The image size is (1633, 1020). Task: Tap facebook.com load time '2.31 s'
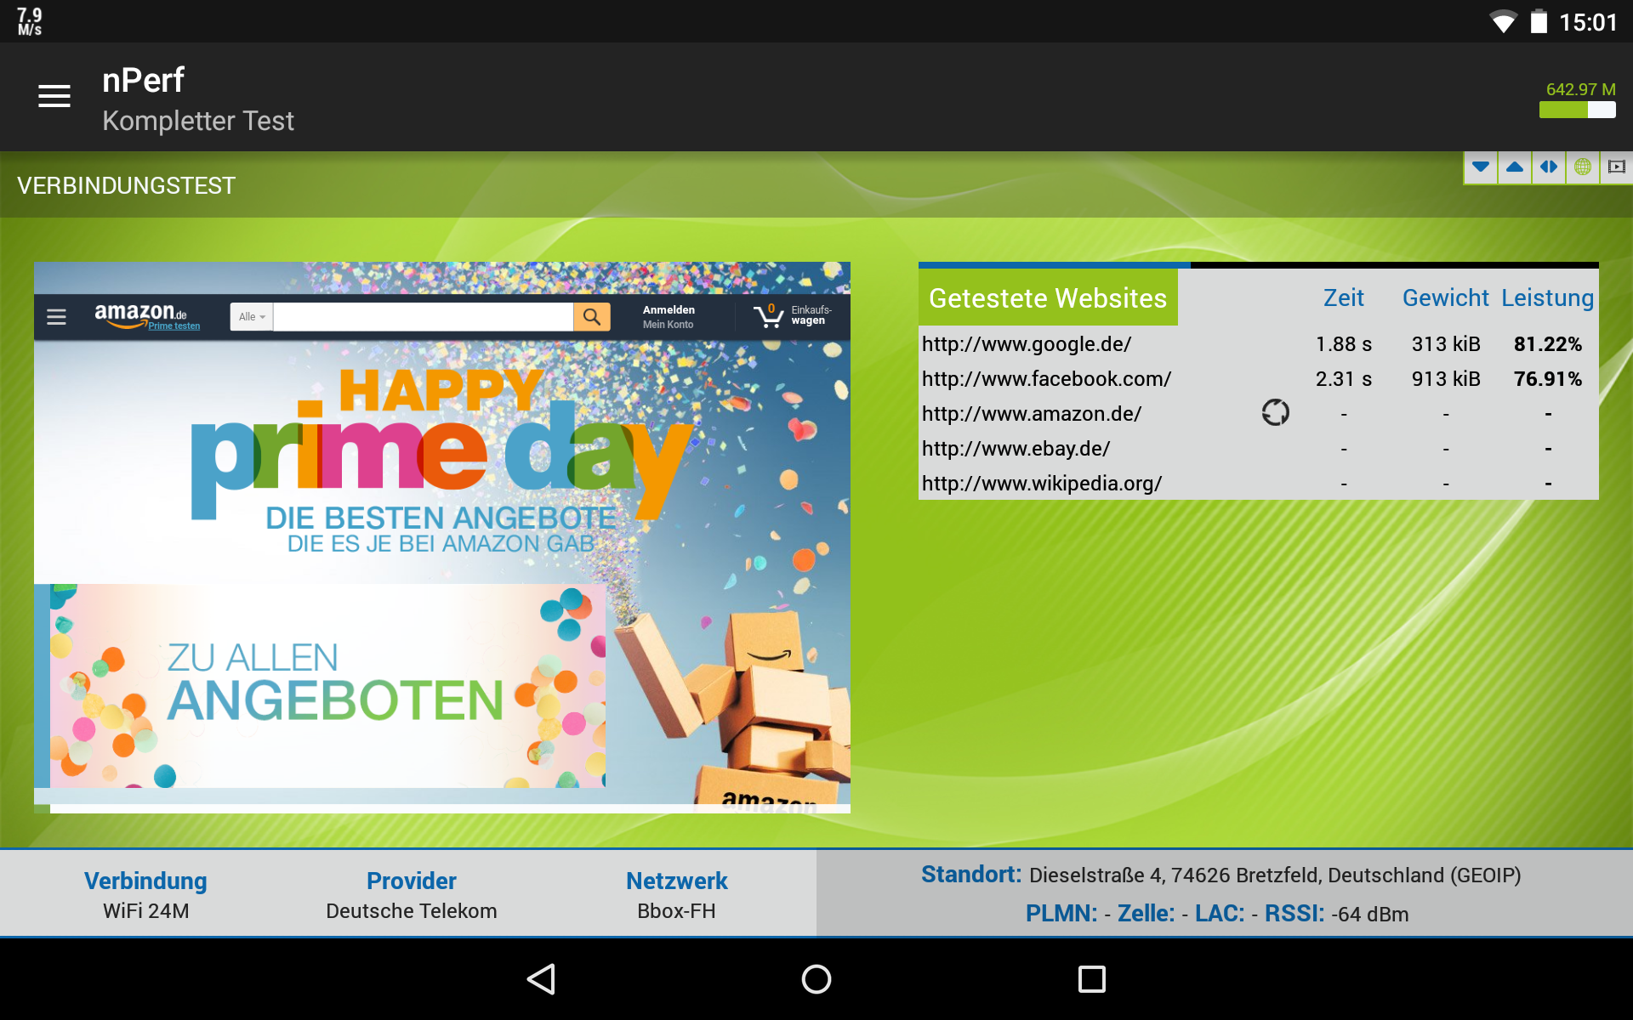[1344, 379]
